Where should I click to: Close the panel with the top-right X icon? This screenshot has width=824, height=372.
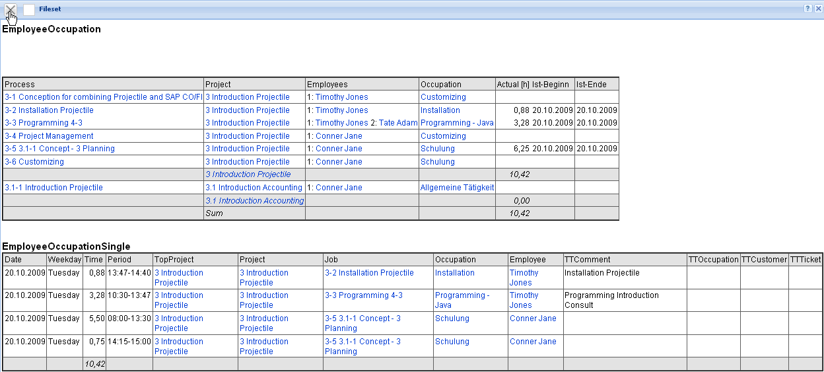point(817,9)
